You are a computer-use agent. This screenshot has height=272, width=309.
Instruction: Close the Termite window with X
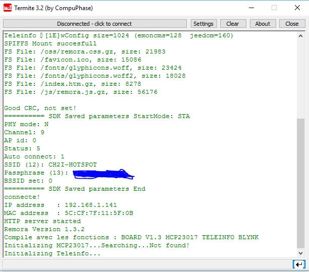(x=297, y=8)
